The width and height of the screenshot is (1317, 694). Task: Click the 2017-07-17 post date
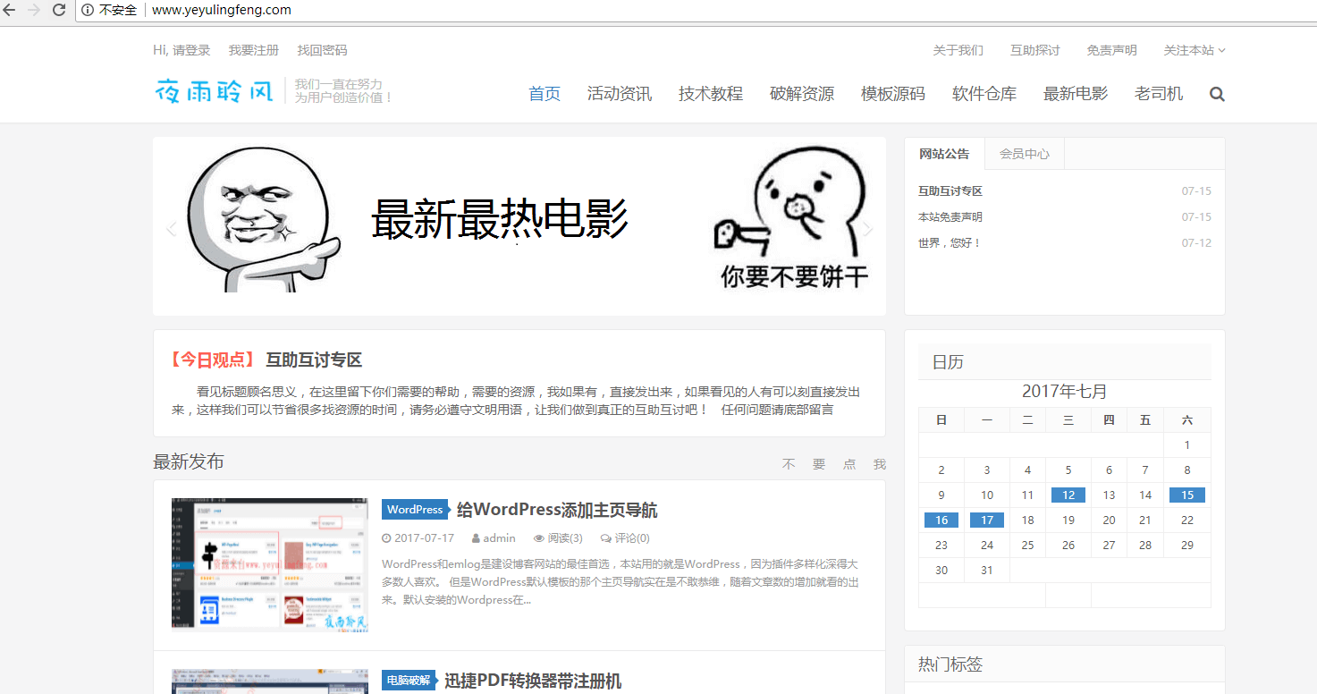click(424, 538)
